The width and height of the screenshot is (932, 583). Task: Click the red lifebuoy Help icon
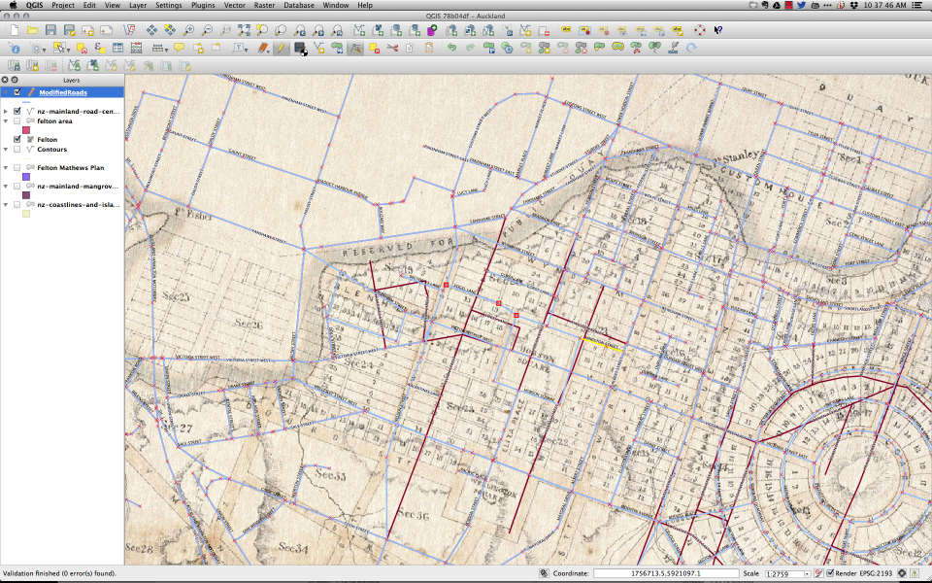pyautogui.click(x=700, y=31)
